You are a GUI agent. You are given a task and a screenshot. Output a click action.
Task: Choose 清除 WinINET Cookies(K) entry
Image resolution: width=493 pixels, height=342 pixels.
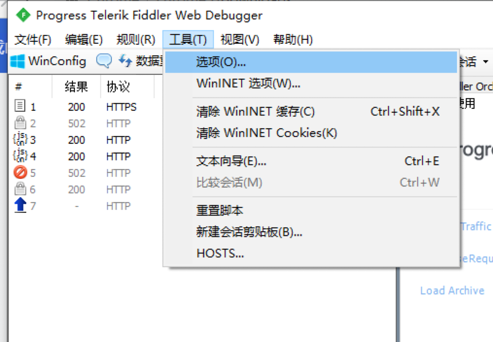click(x=311, y=133)
